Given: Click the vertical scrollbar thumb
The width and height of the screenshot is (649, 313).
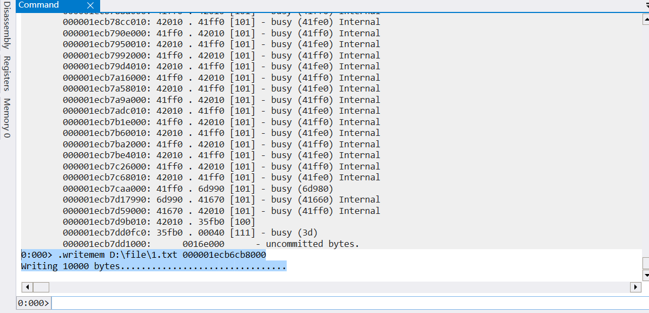Looking at the screenshot, I should (x=645, y=263).
